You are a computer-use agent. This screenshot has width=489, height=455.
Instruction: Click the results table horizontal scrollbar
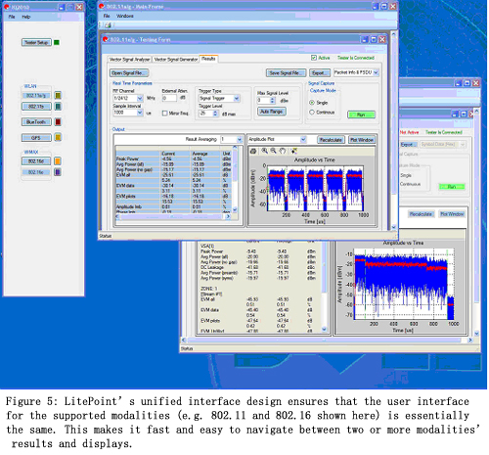coord(173,216)
